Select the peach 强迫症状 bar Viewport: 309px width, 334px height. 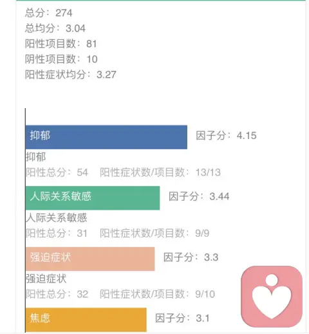point(90,259)
